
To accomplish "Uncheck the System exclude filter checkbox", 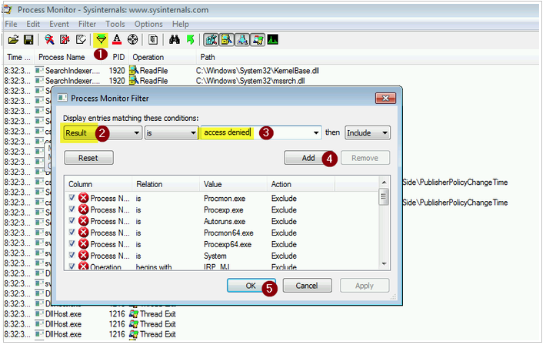I will tap(72, 256).
